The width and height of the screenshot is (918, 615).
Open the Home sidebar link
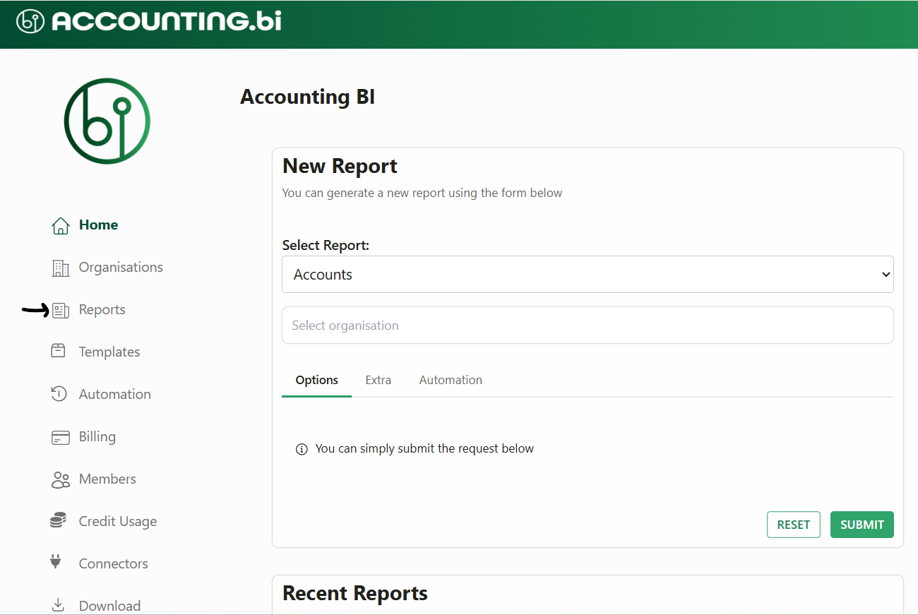coord(98,225)
